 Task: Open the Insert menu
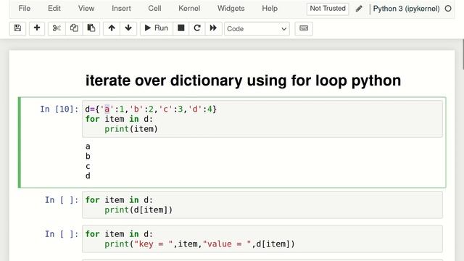pos(121,9)
